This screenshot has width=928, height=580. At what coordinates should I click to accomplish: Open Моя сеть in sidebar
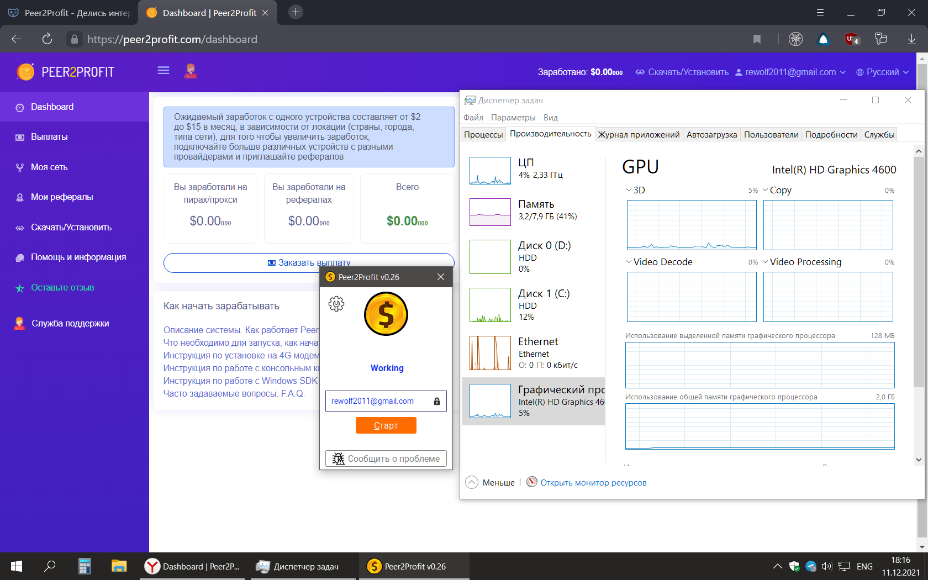tap(75, 167)
